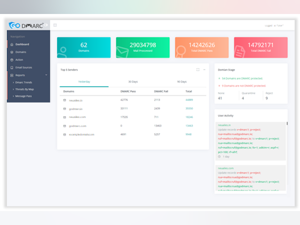Click the fullscreen icon in top bar
Screen dimensions: 300x225
[x=55, y=25]
